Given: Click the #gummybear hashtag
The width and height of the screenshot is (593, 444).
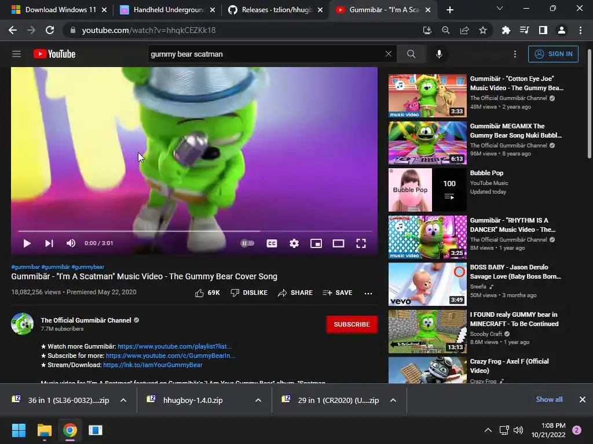Looking at the screenshot, I should (88, 267).
